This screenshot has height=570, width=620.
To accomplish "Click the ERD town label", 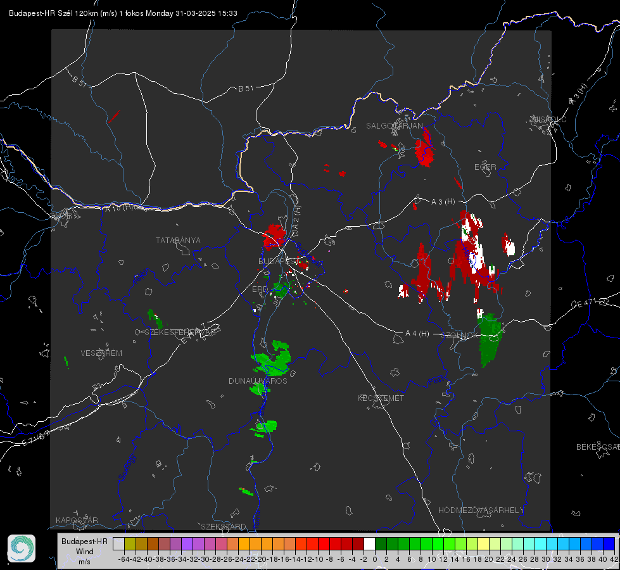I will (x=260, y=289).
